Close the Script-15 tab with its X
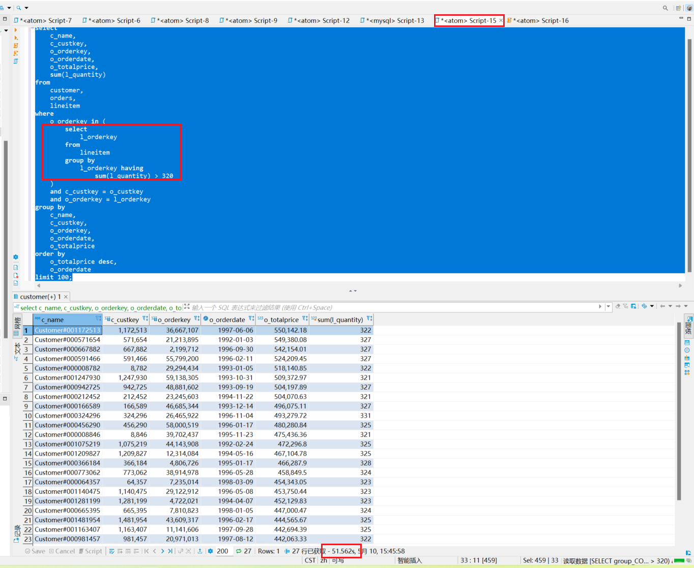 pos(501,20)
